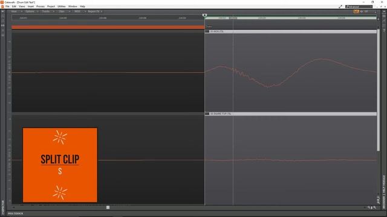Expand the MIDI dropdown menu
This screenshot has width=387, height=217.
click(x=80, y=11)
